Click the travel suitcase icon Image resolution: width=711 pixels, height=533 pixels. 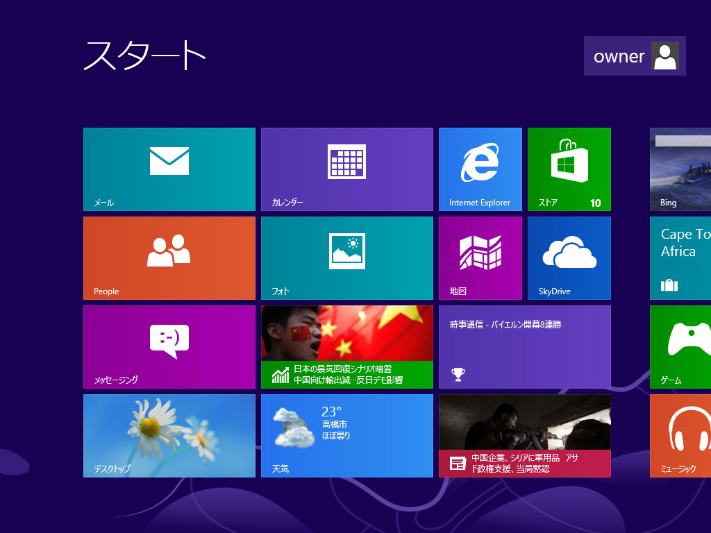click(x=669, y=285)
